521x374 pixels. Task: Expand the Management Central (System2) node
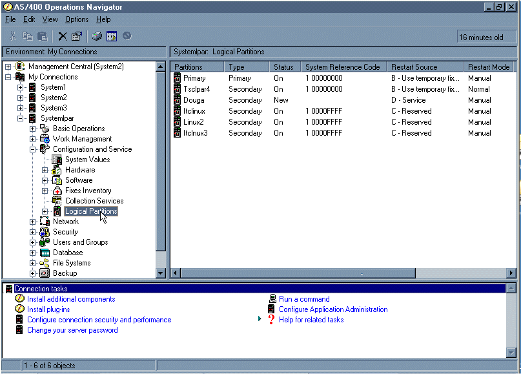coord(8,67)
